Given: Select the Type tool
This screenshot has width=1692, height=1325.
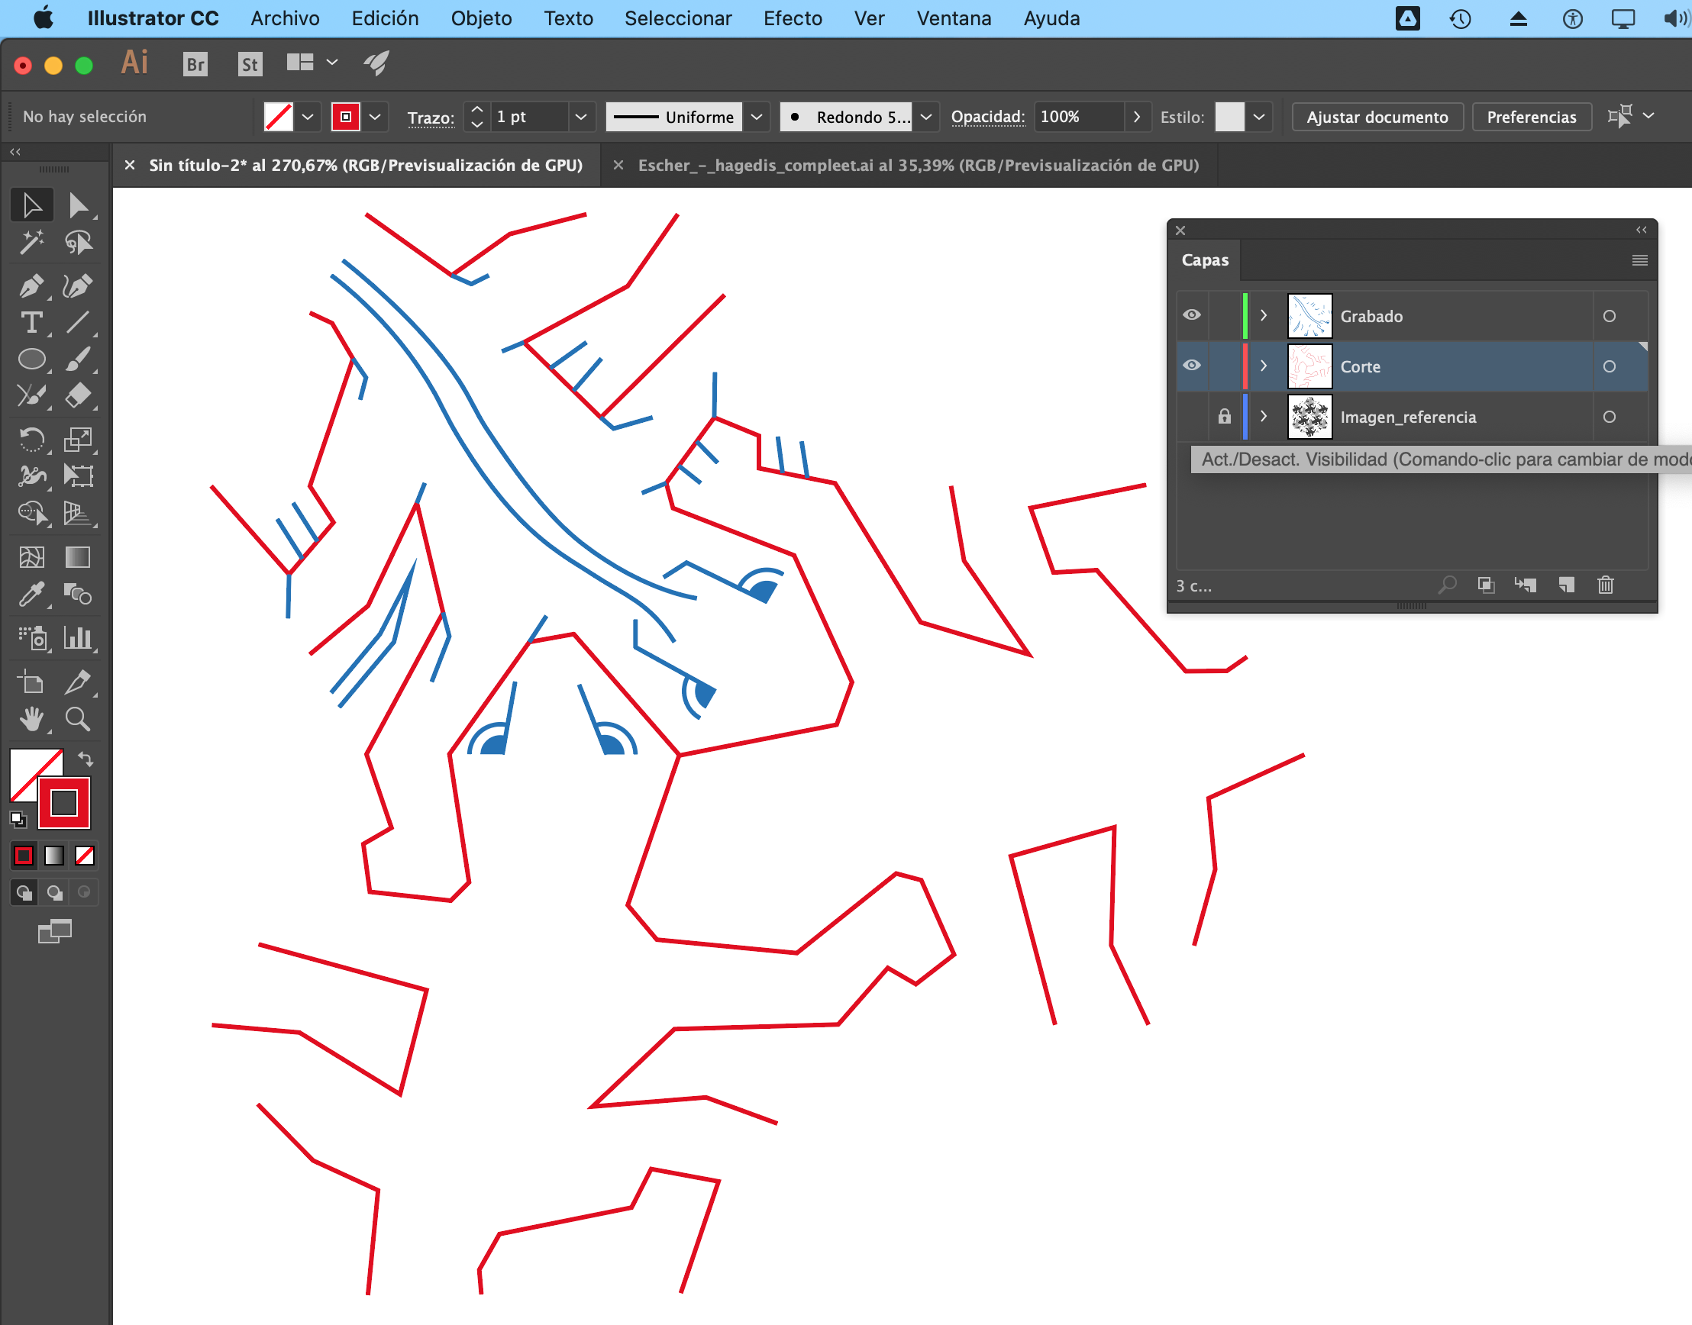Looking at the screenshot, I should pyautogui.click(x=32, y=323).
